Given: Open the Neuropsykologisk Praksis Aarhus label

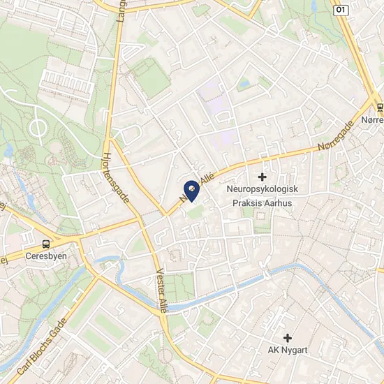Looking at the screenshot, I should pos(263,196).
